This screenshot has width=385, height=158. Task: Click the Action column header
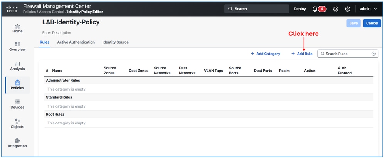309,71
